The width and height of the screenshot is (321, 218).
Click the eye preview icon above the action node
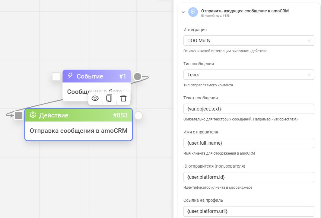95,98
